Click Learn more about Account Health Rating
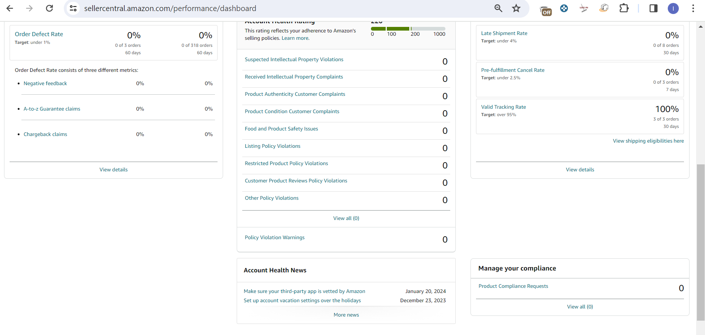The image size is (705, 335). (295, 38)
